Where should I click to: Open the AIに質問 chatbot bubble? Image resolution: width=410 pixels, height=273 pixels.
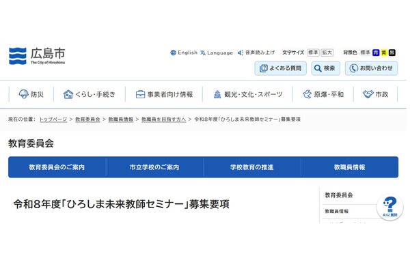click(389, 207)
